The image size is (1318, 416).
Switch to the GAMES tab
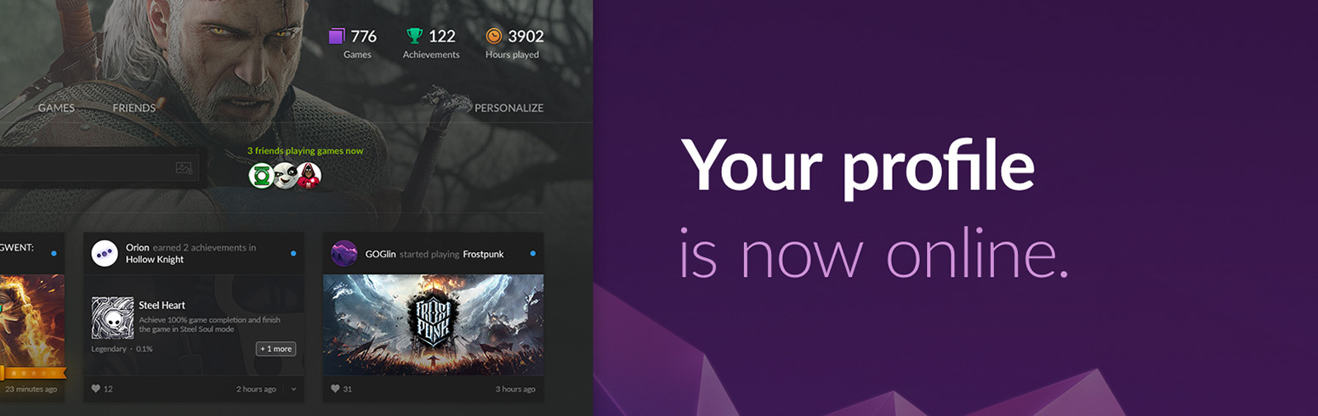point(56,108)
